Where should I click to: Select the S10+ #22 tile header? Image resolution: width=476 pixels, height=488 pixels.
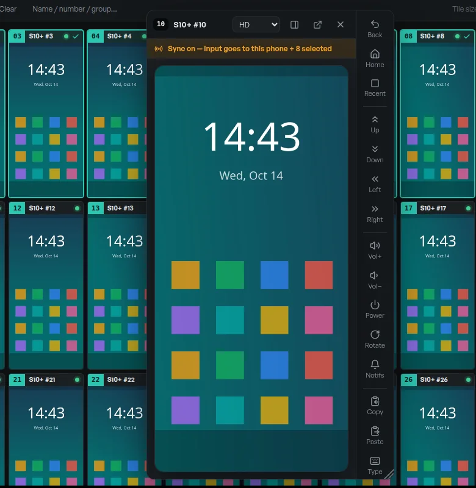[x=117, y=379]
